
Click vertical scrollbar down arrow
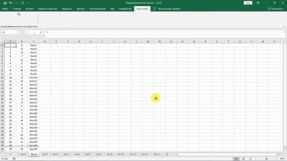point(285,151)
